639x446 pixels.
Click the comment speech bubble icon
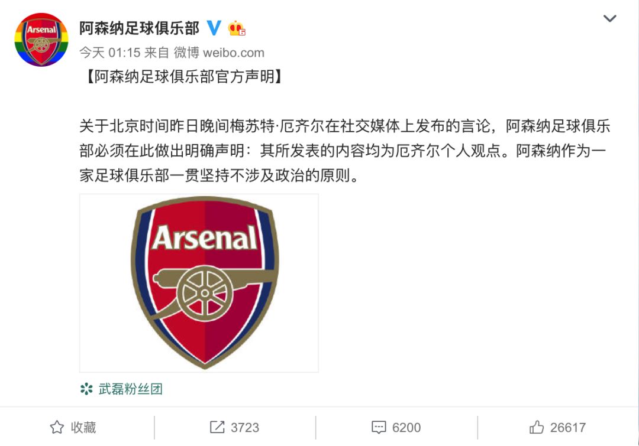tap(379, 427)
